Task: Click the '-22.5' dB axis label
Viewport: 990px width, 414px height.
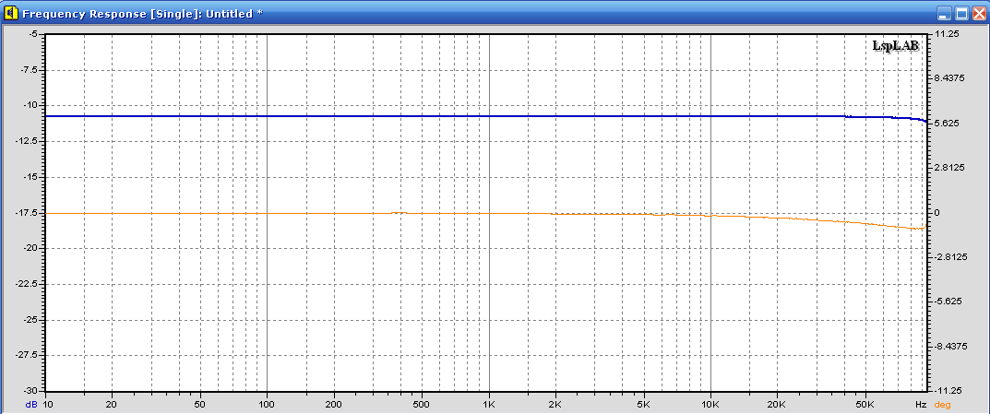Action: (x=28, y=285)
